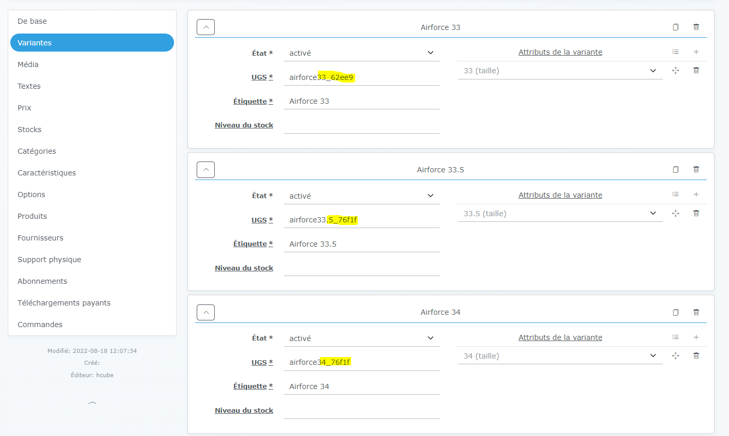The height and width of the screenshot is (436, 729).
Task: Go to the Fournisseurs section
Action: (x=92, y=238)
